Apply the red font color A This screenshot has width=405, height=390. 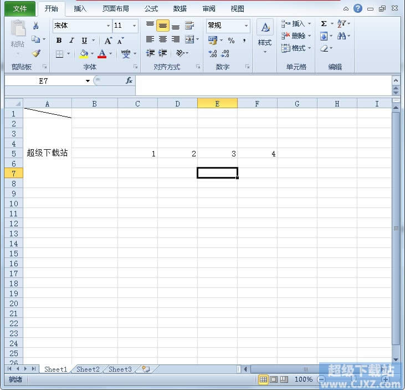102,54
